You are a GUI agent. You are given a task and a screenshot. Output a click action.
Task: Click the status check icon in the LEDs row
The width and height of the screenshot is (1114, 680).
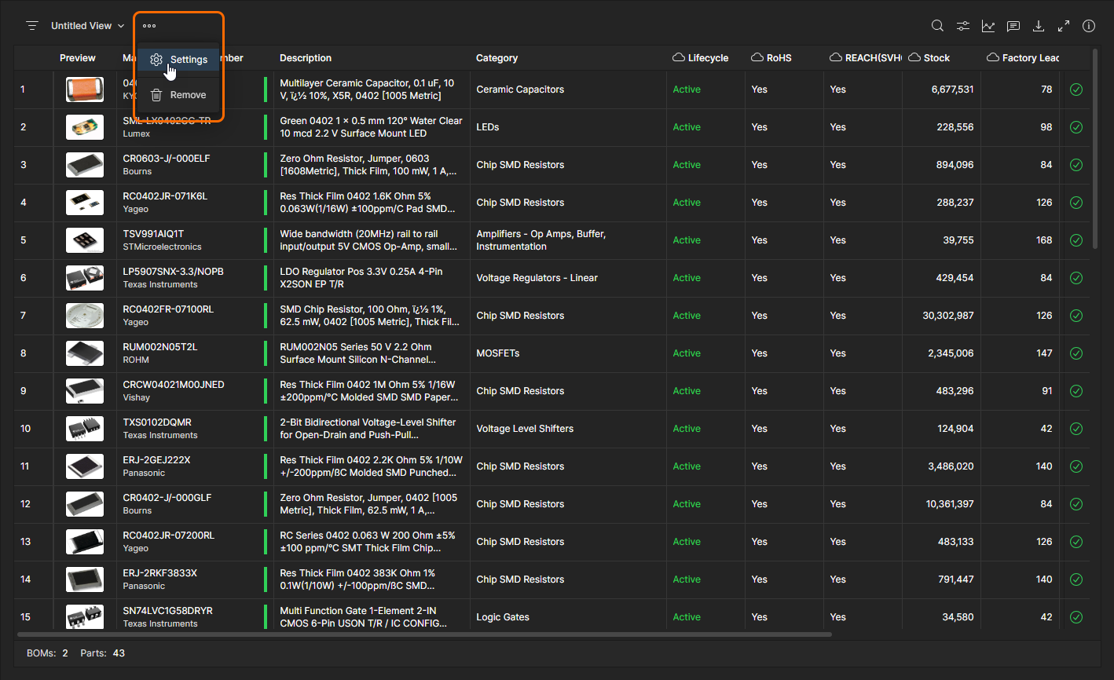1076,127
